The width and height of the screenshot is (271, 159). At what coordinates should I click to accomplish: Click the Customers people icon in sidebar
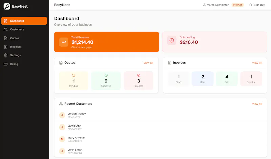point(6,29)
